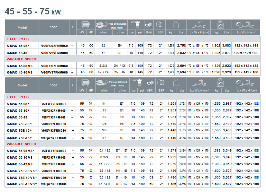Click the code "V60QW92FNM060"
This screenshot has height=192, width=266.
54,138
